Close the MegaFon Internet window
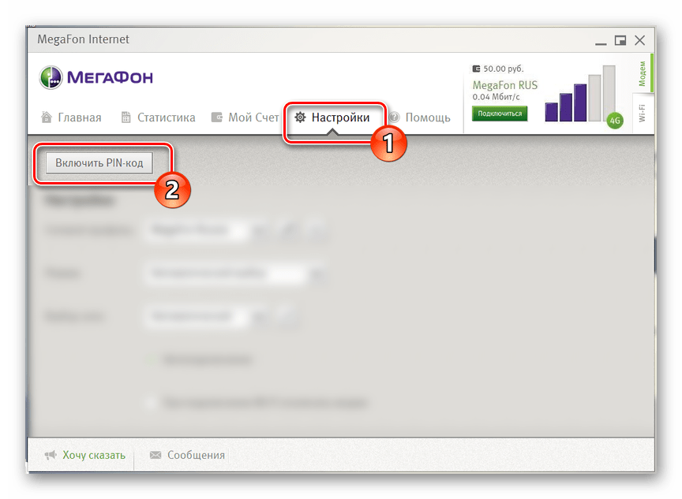Image resolution: width=682 pixels, height=499 pixels. click(x=639, y=40)
